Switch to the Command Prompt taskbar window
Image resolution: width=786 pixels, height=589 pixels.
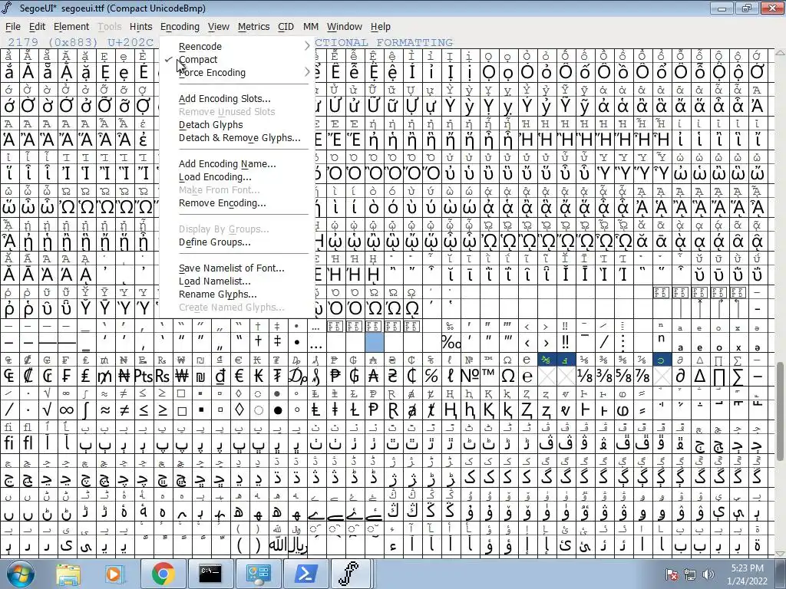pyautogui.click(x=210, y=574)
